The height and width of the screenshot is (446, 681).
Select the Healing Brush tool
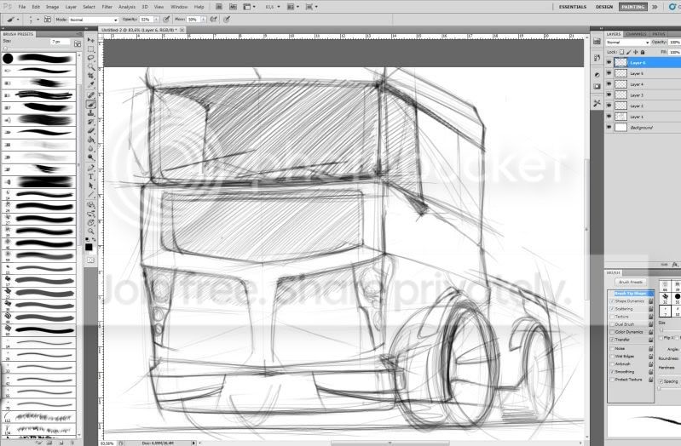click(x=90, y=95)
